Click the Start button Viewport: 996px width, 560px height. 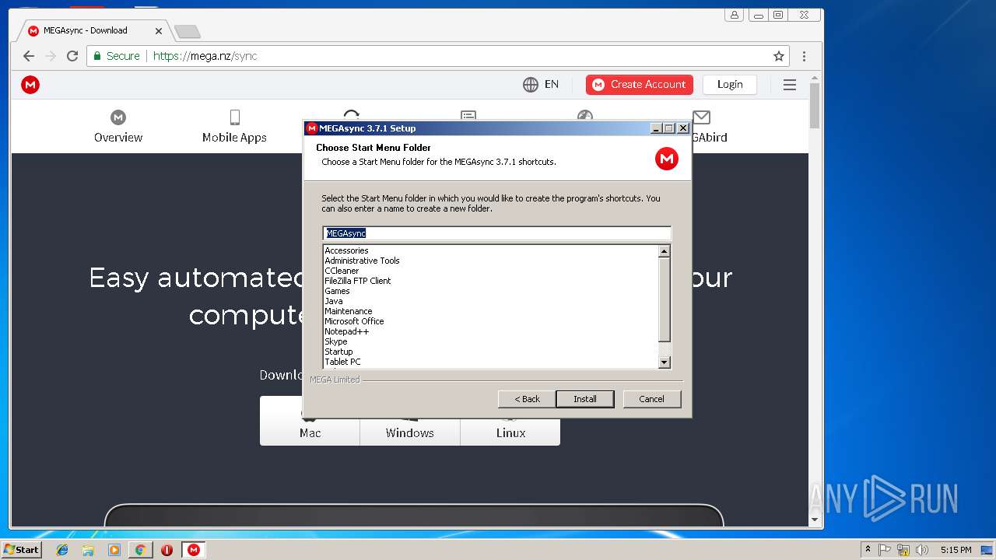(x=22, y=550)
